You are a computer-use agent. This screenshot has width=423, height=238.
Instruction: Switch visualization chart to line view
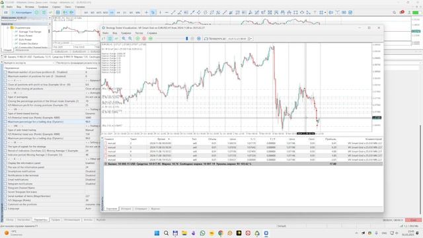click(x=116, y=38)
